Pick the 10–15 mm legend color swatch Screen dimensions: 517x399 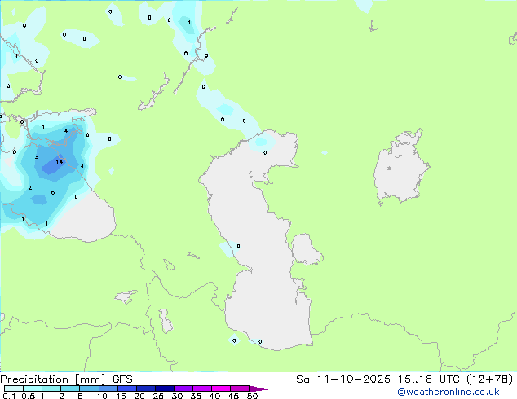108,388
